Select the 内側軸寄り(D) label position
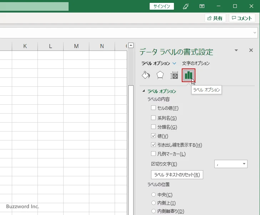Screen dimensions: 260x215 (x=154, y=211)
